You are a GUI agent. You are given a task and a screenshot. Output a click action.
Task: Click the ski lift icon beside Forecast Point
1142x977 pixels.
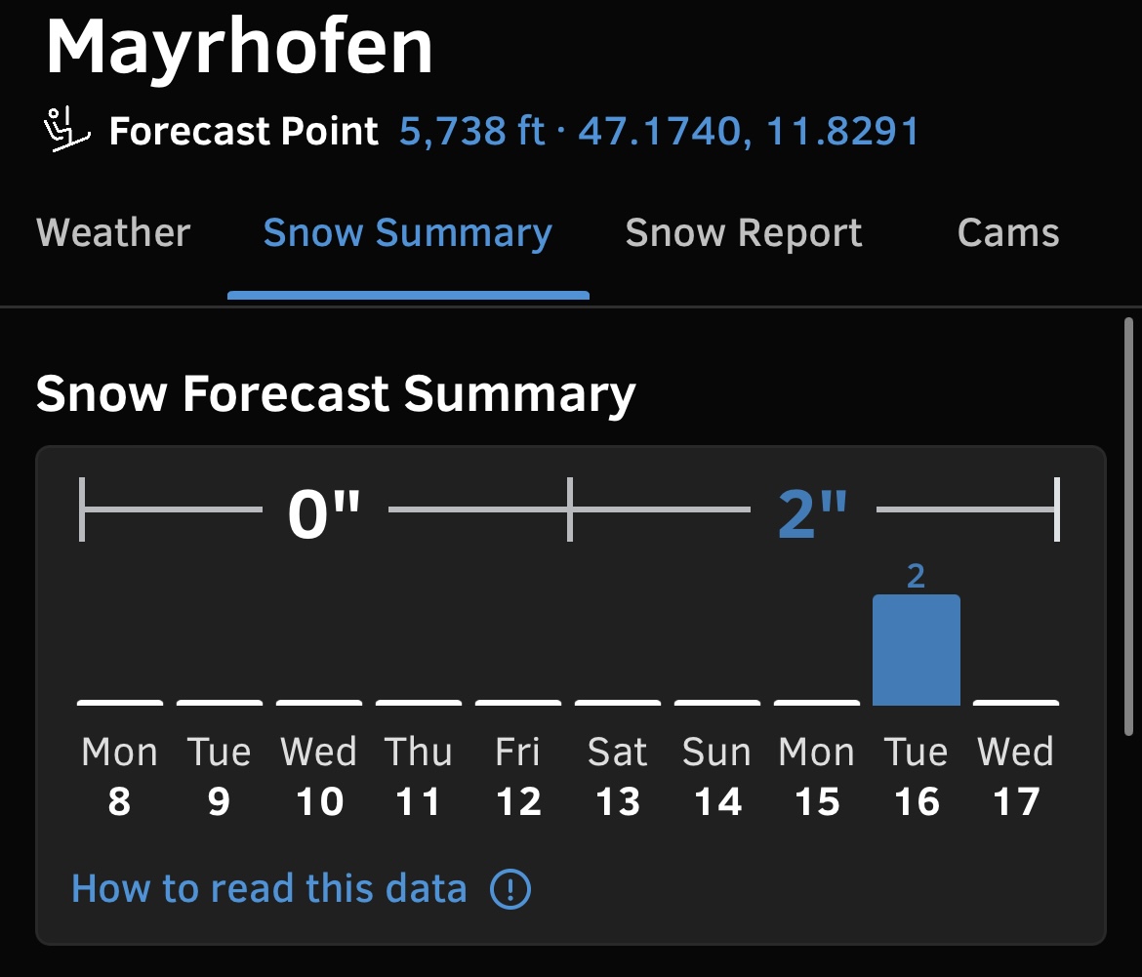[x=66, y=130]
